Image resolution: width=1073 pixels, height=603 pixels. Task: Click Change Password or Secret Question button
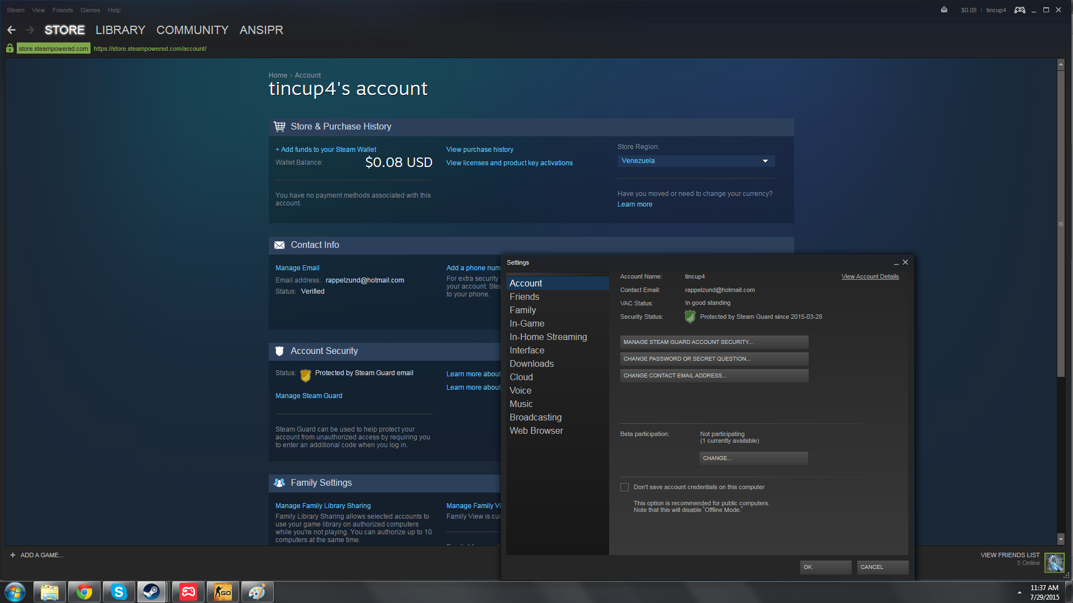pyautogui.click(x=714, y=359)
